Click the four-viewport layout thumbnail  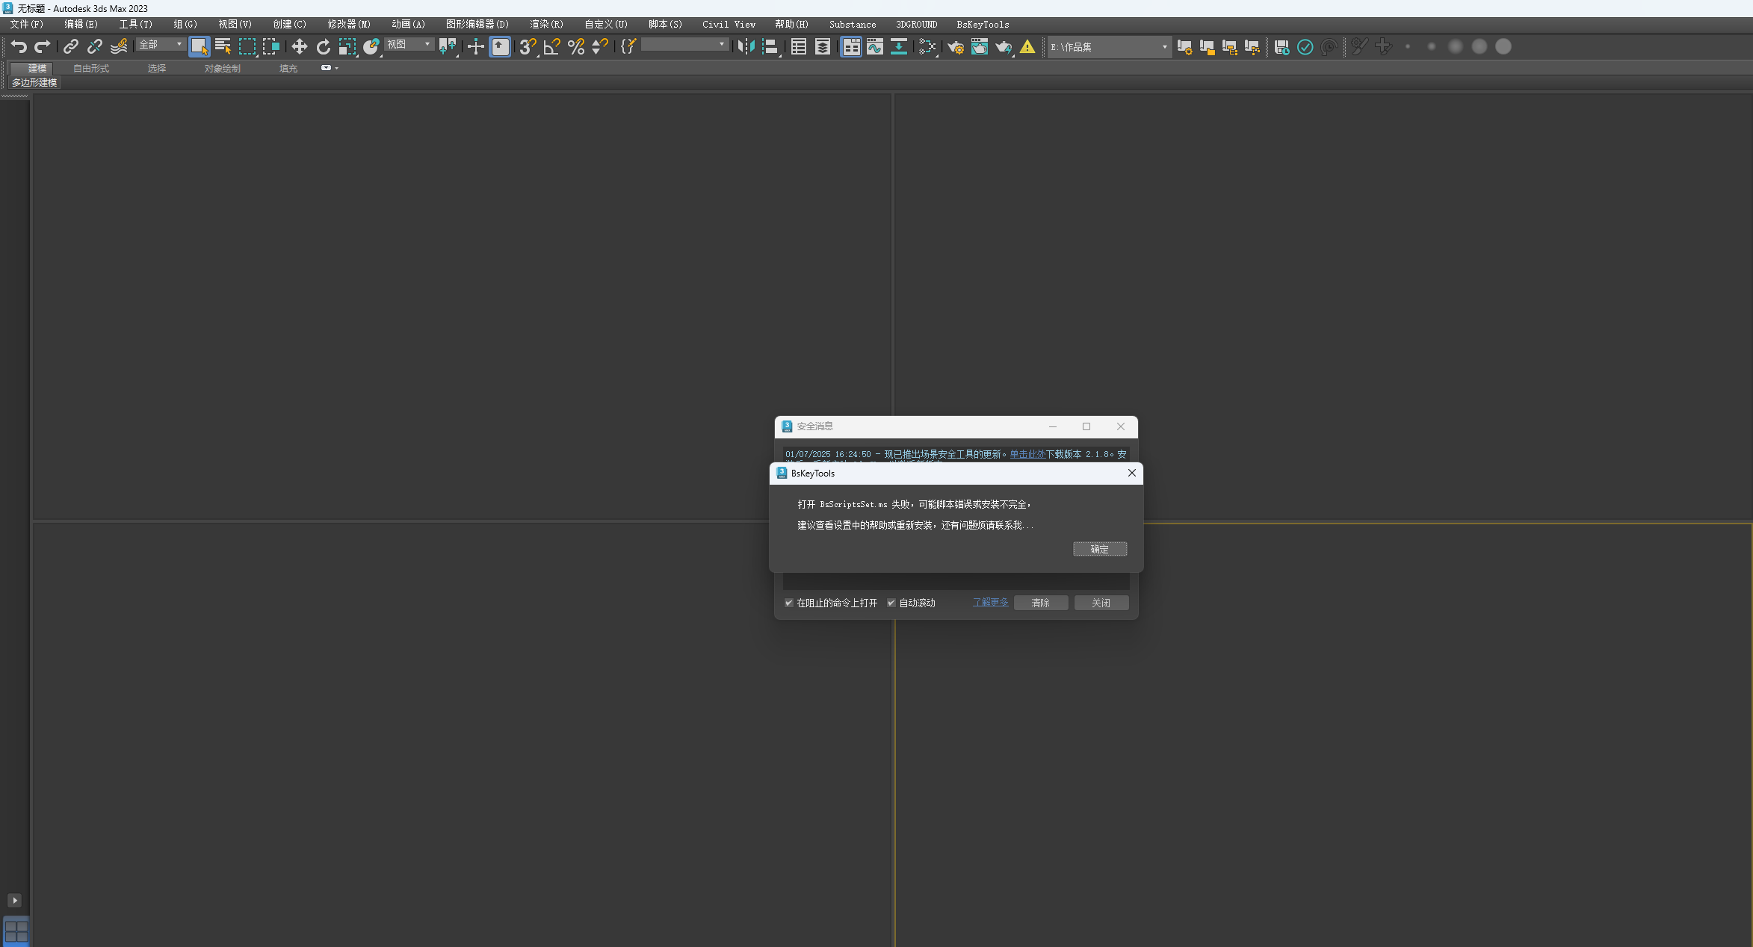(x=16, y=931)
